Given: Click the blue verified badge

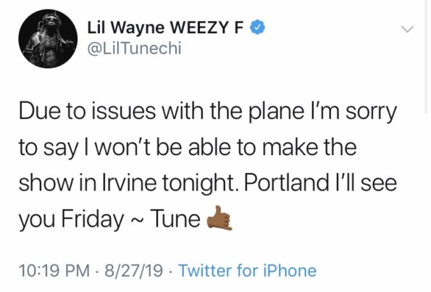Looking at the screenshot, I should click(257, 28).
